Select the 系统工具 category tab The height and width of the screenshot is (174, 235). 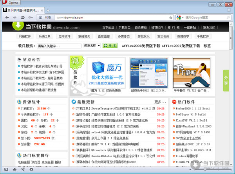click(x=45, y=36)
